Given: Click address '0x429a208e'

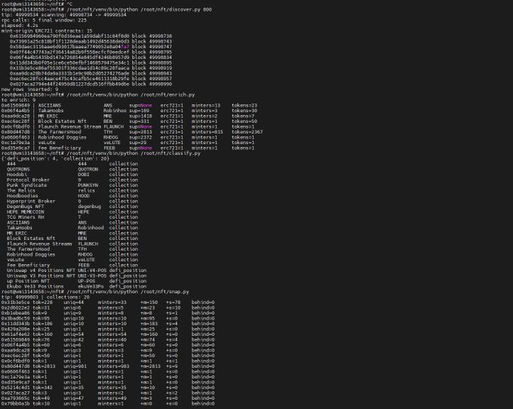Looking at the screenshot, I should [x=15, y=329].
